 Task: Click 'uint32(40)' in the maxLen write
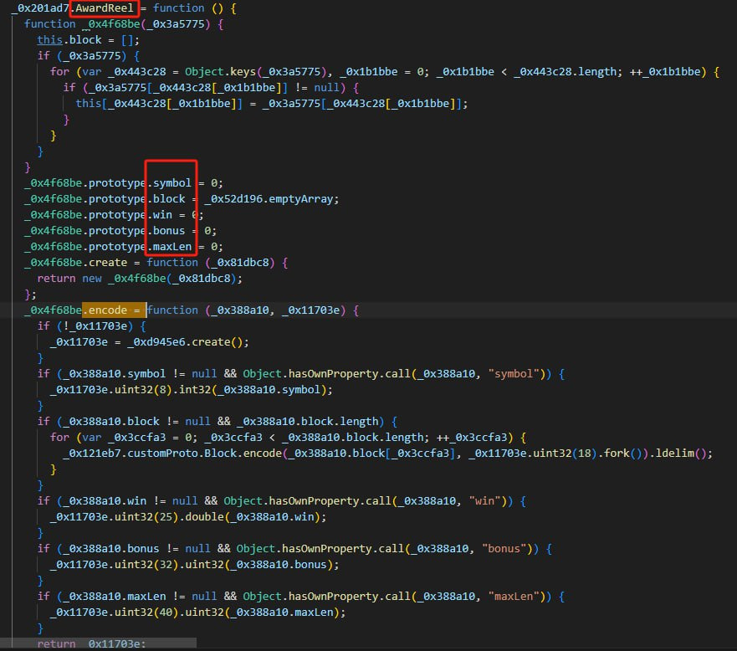(146, 613)
